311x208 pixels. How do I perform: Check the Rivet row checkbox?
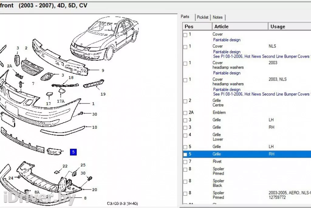coord(185,162)
